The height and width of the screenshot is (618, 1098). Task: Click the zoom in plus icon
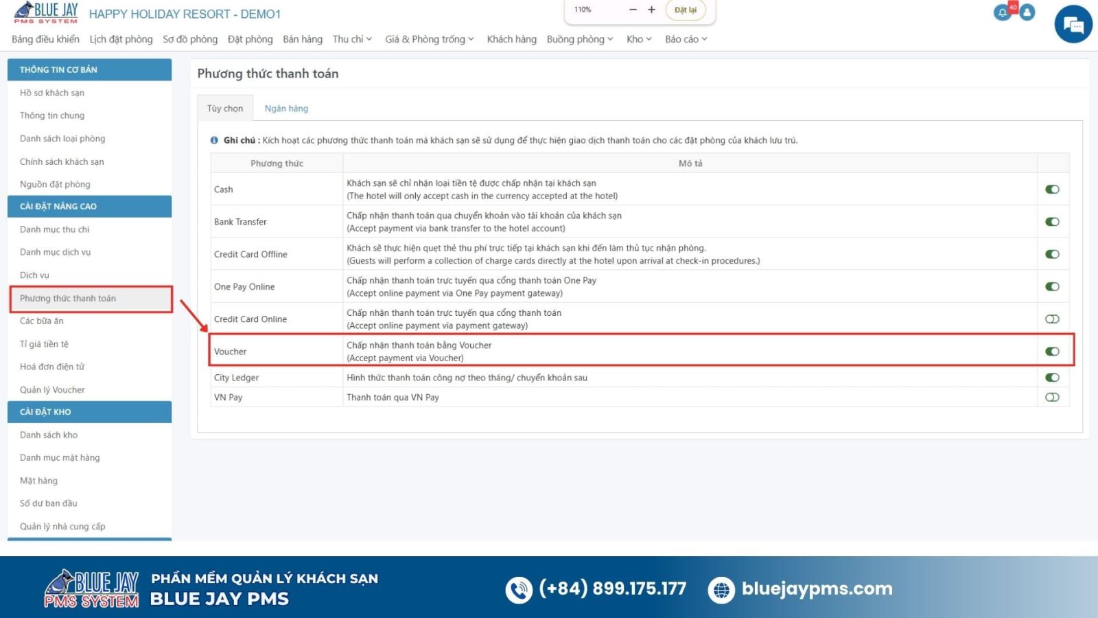pos(651,10)
